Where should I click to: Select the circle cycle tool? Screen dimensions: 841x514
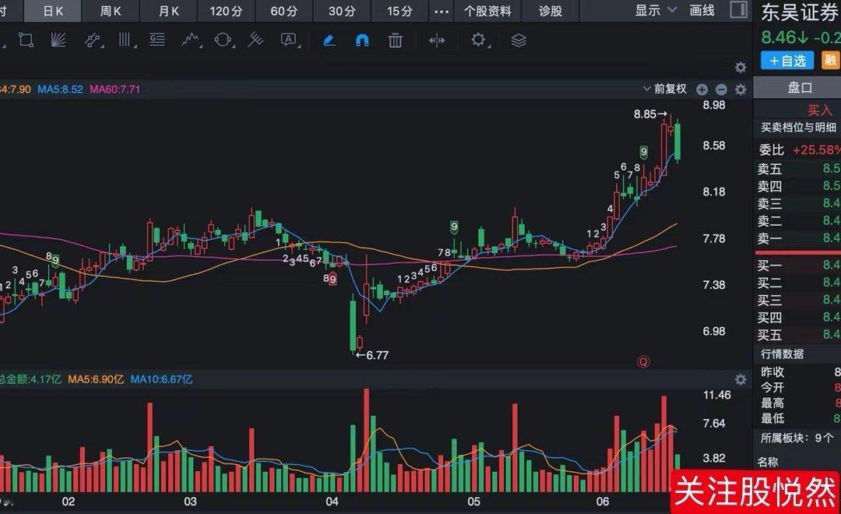pyautogui.click(x=223, y=40)
